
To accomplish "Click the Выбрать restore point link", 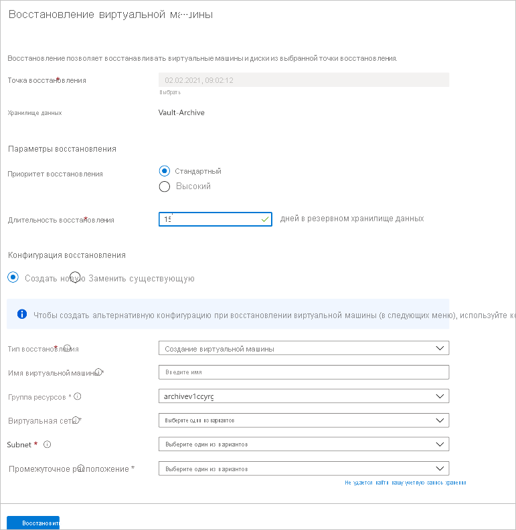I will click(170, 92).
